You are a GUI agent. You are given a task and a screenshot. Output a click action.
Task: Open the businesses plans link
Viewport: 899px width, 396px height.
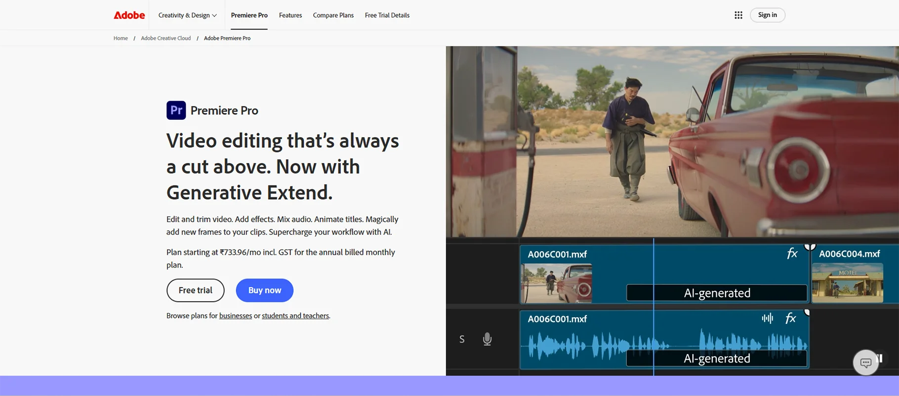tap(236, 316)
